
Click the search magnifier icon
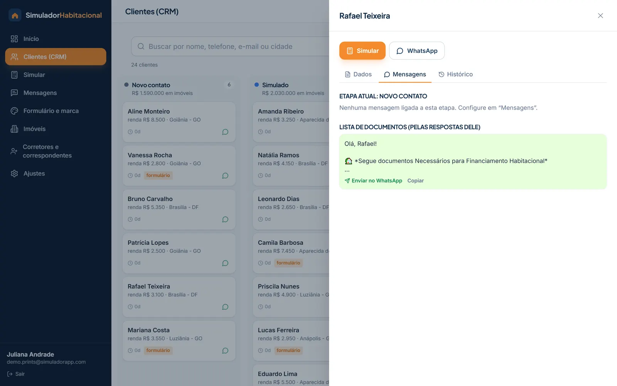[x=141, y=46]
